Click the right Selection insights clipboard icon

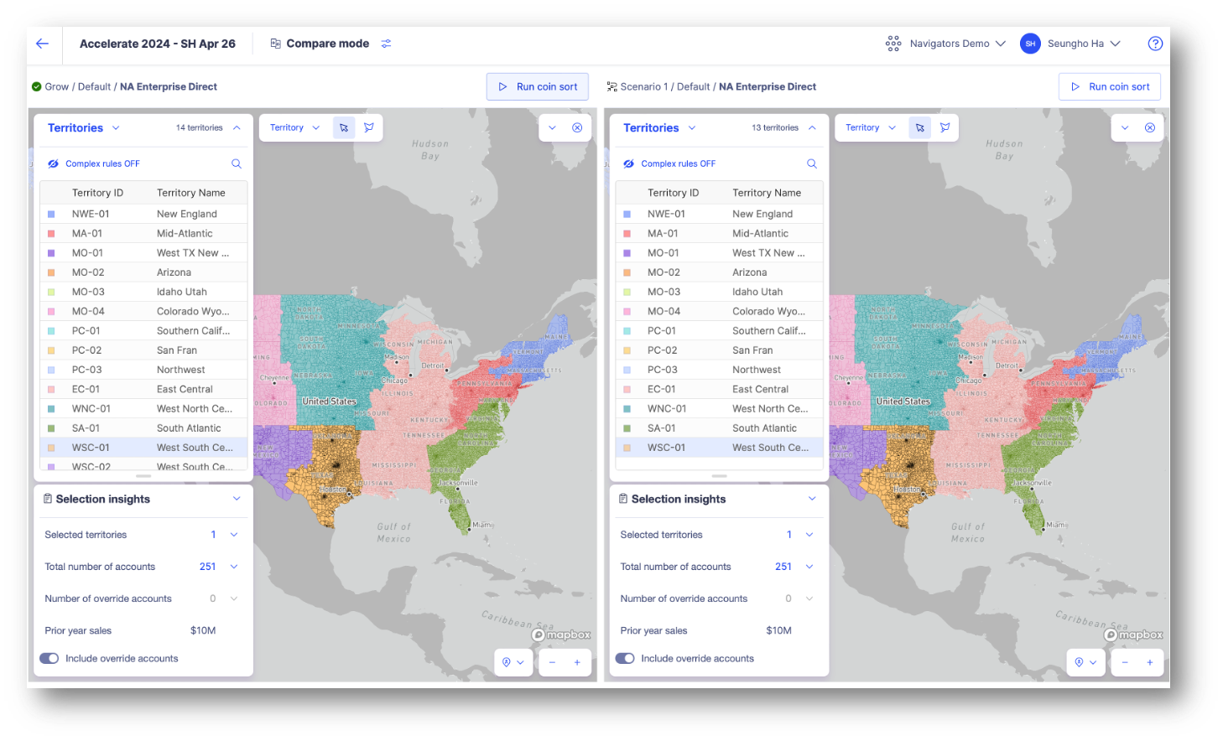click(x=623, y=499)
